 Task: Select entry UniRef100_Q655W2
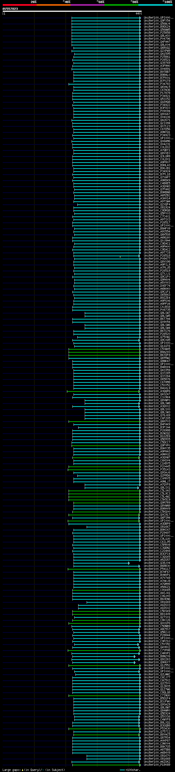point(157,358)
